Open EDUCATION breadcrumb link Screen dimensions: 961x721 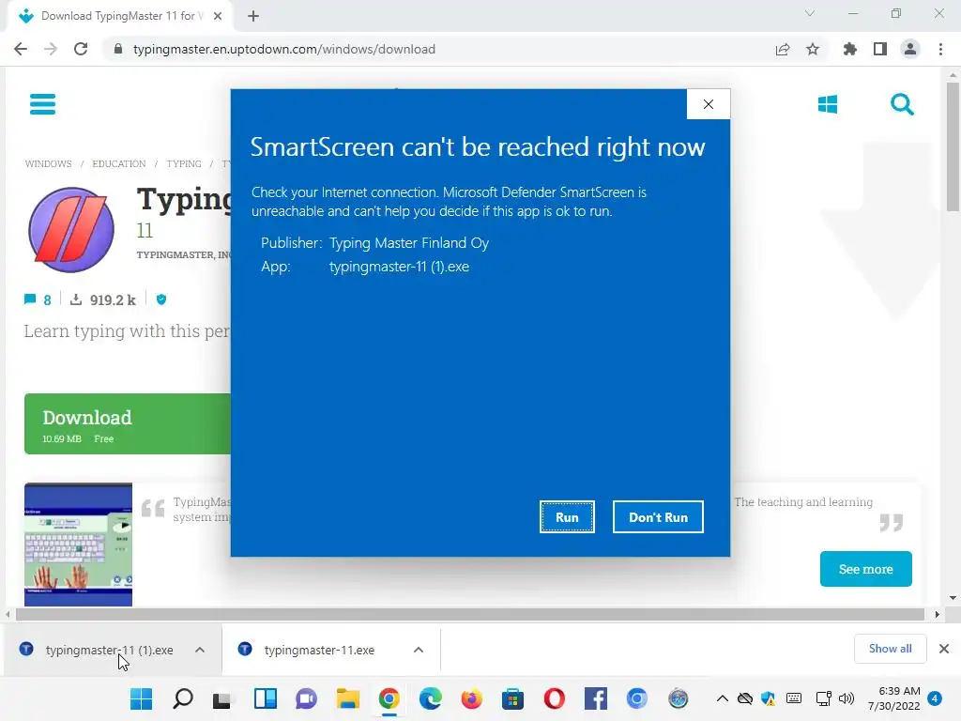pyautogui.click(x=119, y=163)
